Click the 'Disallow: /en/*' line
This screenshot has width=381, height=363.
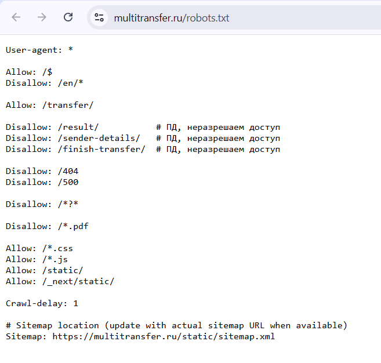coord(45,83)
